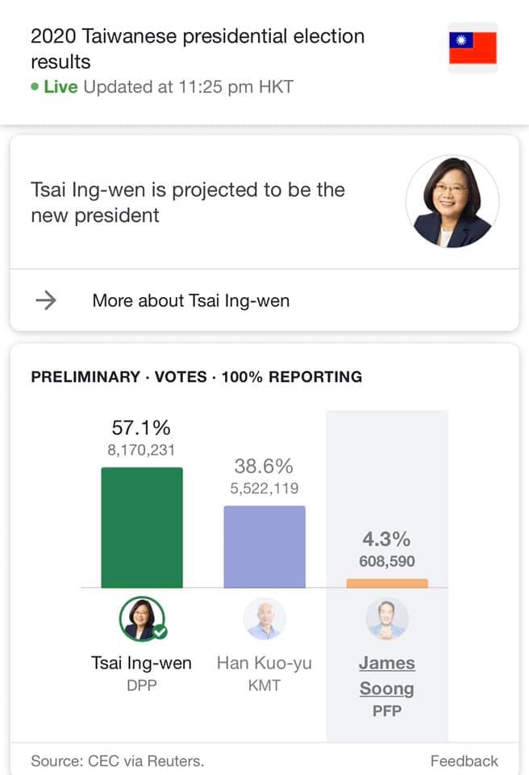Select Tsai Ing-wen's candidate avatar
The image size is (529, 775).
pos(142,619)
